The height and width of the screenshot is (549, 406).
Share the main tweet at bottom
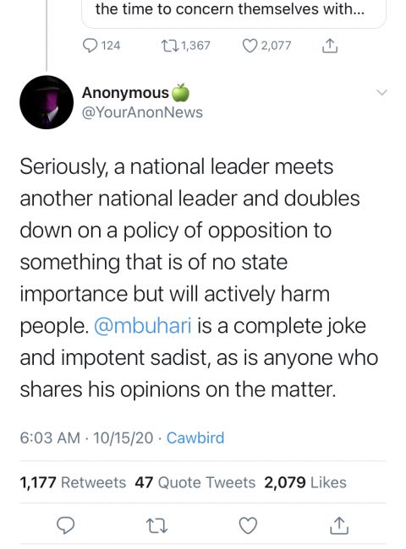(x=339, y=525)
